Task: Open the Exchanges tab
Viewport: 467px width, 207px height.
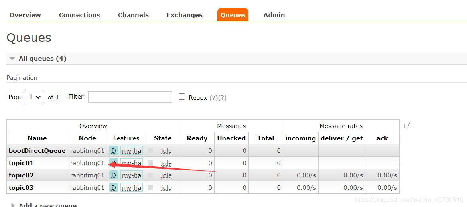Action: pyautogui.click(x=184, y=15)
